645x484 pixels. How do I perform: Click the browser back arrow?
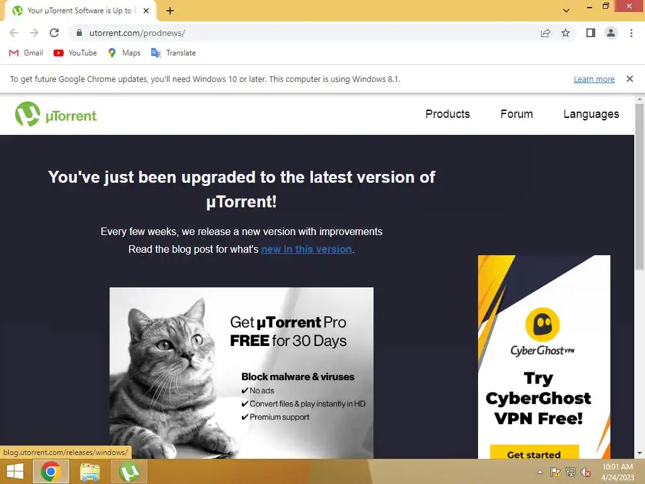click(x=14, y=33)
